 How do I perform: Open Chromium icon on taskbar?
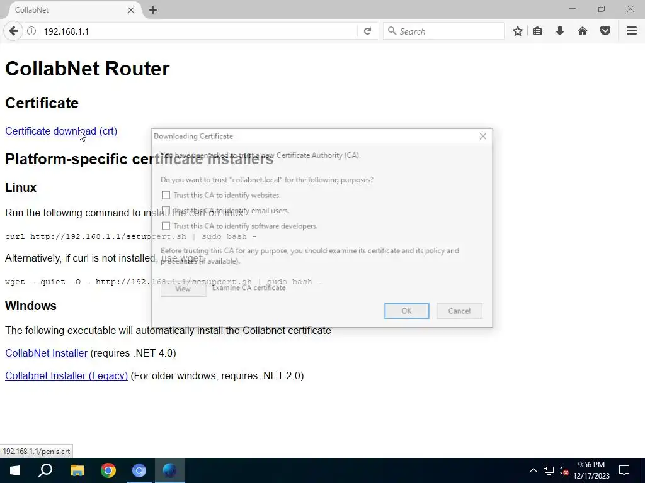(139, 470)
